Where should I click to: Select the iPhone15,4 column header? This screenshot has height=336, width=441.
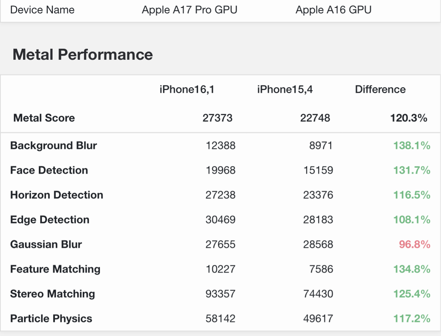[x=285, y=89]
